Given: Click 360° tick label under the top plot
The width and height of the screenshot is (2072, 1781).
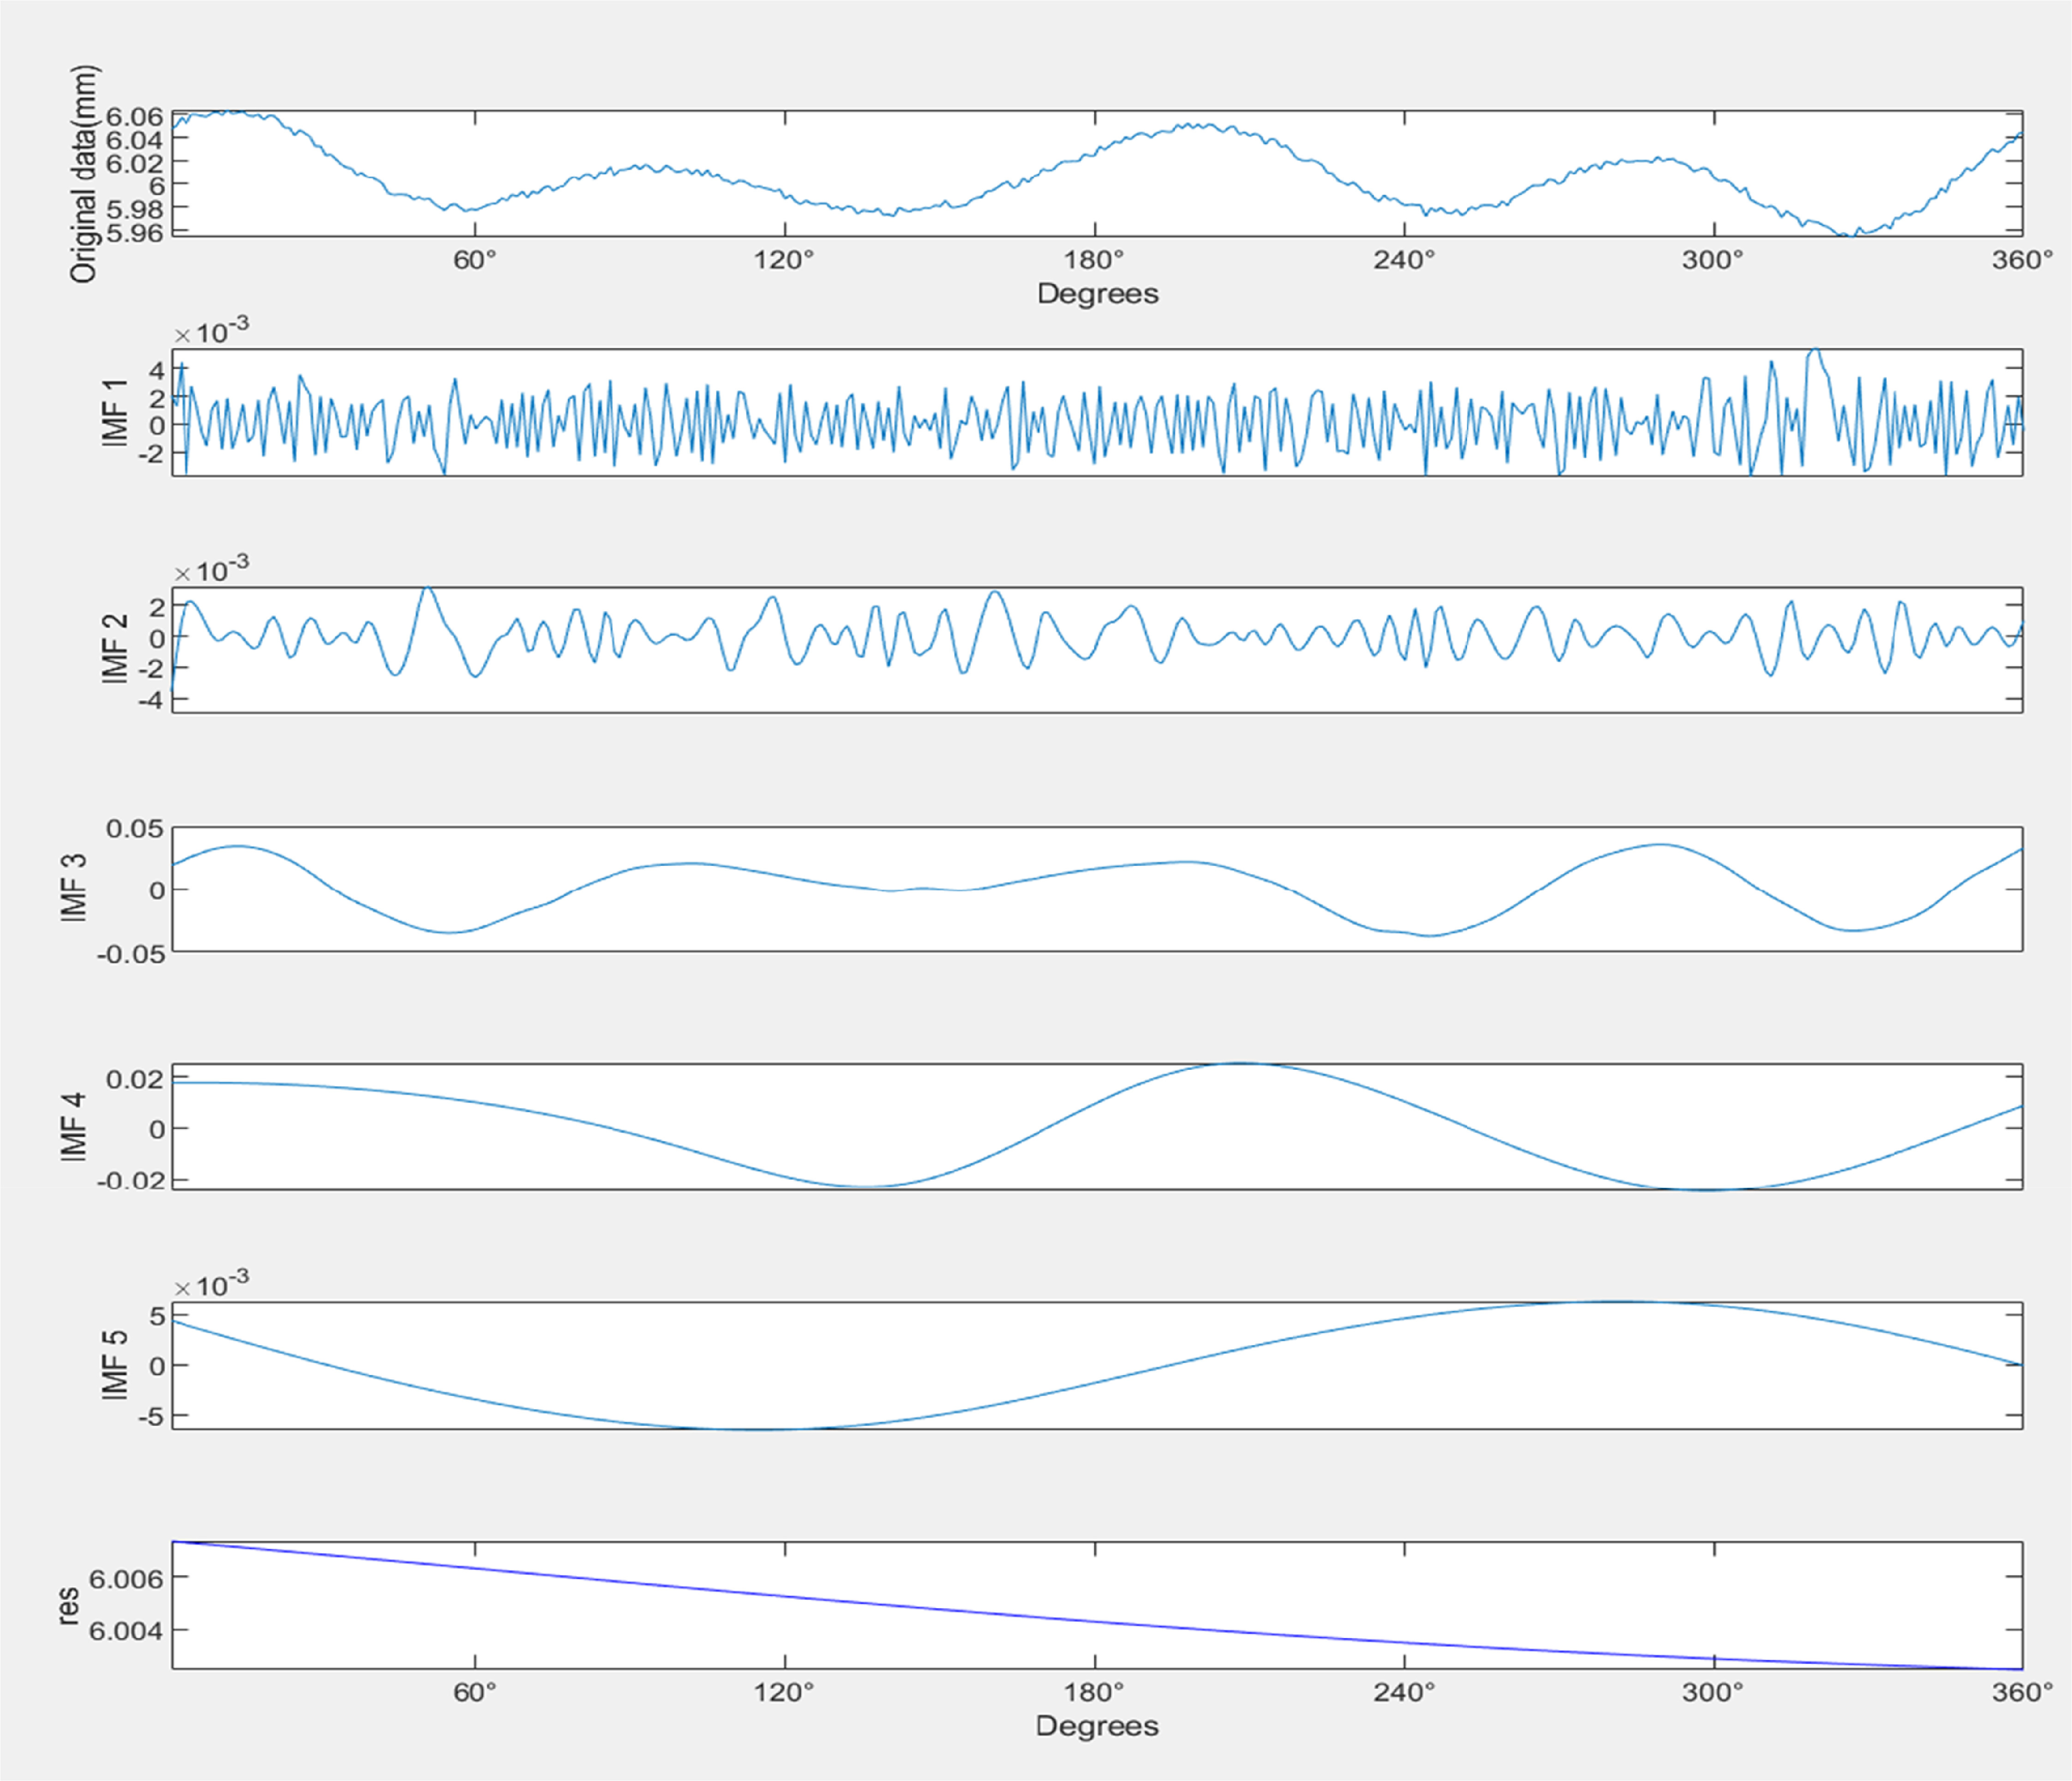Looking at the screenshot, I should (x=2022, y=260).
